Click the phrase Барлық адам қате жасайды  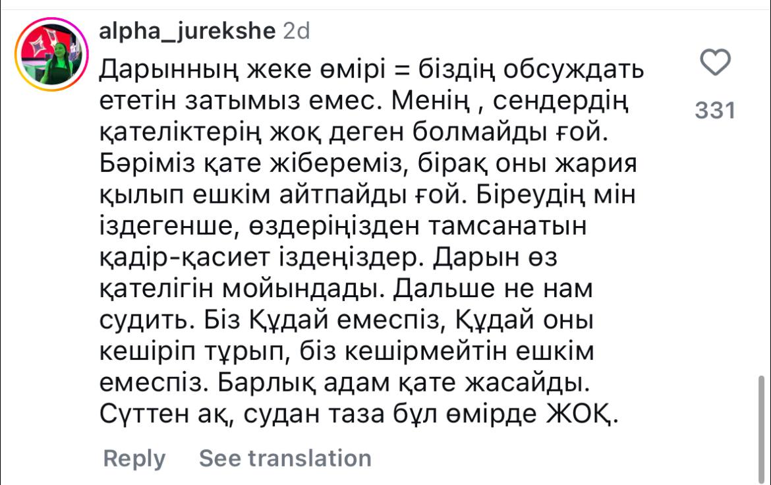[403, 383]
